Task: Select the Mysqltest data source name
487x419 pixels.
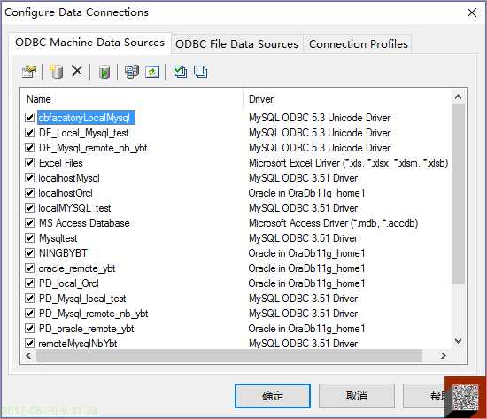Action: coord(58,238)
